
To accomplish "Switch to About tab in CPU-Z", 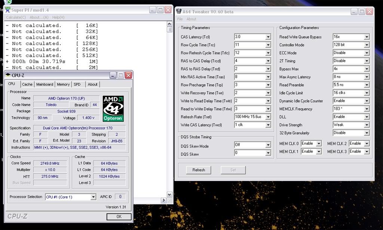I will tap(93, 84).
